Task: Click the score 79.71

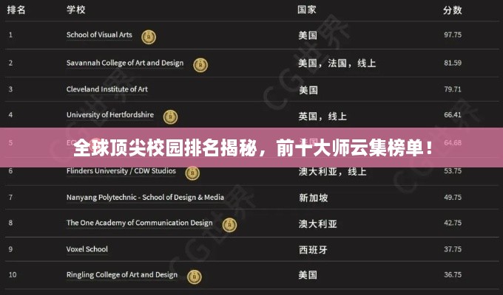Action: tap(453, 89)
